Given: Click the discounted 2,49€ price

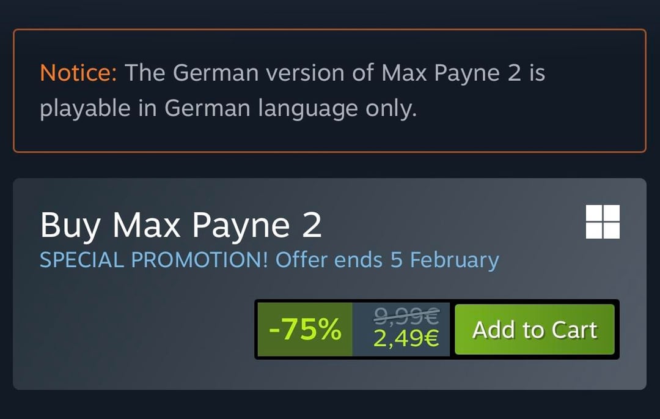Looking at the screenshot, I should tap(406, 338).
